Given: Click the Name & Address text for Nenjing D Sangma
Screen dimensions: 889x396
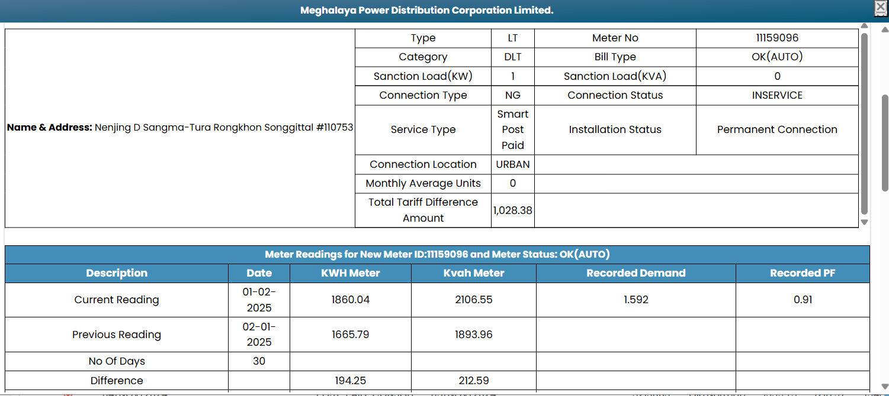Looking at the screenshot, I should click(180, 128).
